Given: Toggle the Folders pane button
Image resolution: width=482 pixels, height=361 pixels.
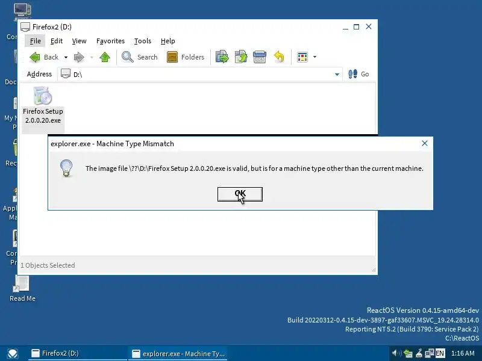Looking at the screenshot, I should pyautogui.click(x=186, y=57).
